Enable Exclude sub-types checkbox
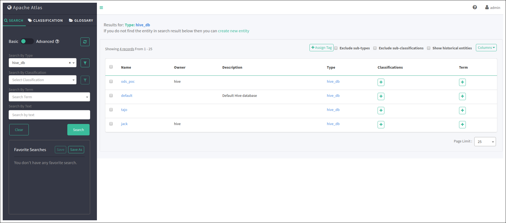Screen dimensions: 506x223 click(336, 48)
